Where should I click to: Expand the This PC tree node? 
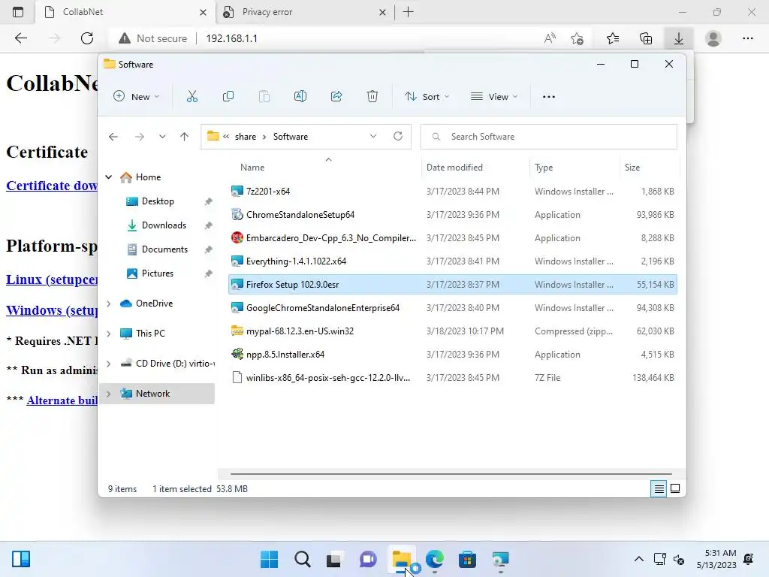(x=109, y=334)
